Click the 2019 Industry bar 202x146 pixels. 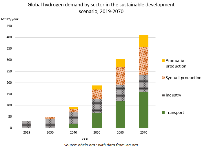click(27, 124)
